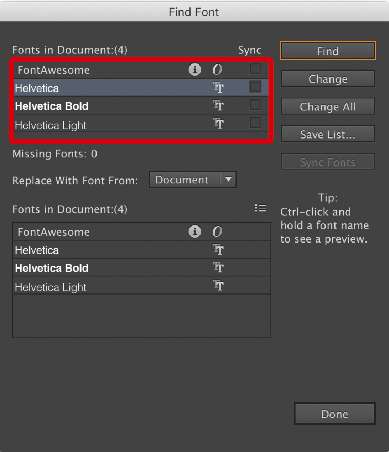The width and height of the screenshot is (389, 452).
Task: Click the Change All button
Action: [328, 107]
